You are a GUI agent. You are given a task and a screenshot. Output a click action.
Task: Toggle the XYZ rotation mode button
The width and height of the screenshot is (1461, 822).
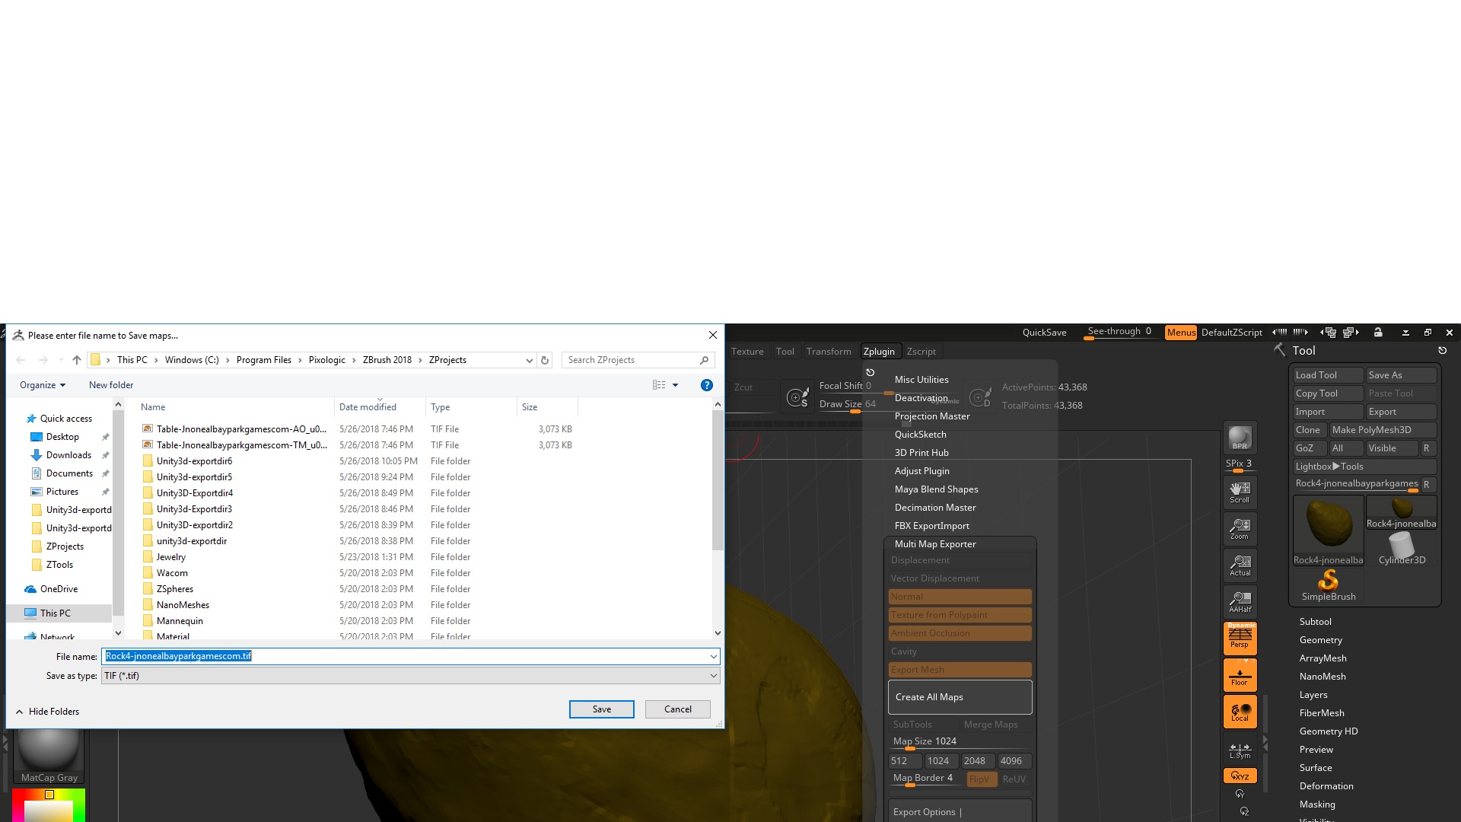(1240, 776)
